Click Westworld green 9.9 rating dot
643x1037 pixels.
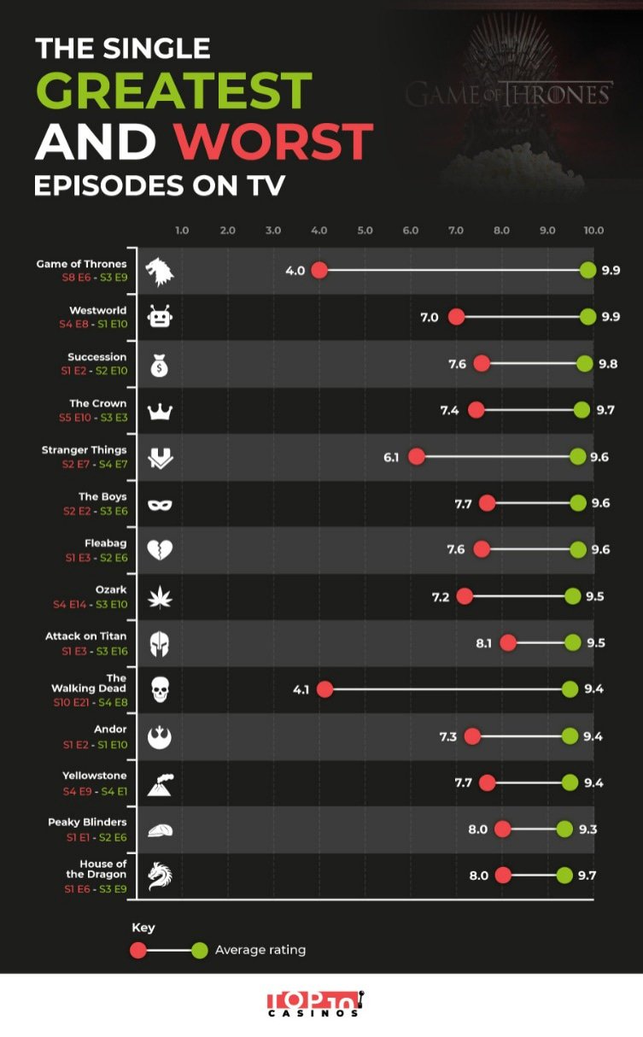point(587,317)
